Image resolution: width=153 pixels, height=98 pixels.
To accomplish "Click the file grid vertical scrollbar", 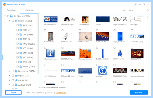I will [147, 17].
